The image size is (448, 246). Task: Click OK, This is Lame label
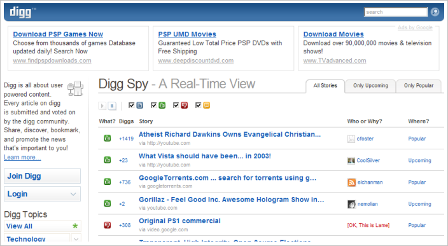click(368, 225)
